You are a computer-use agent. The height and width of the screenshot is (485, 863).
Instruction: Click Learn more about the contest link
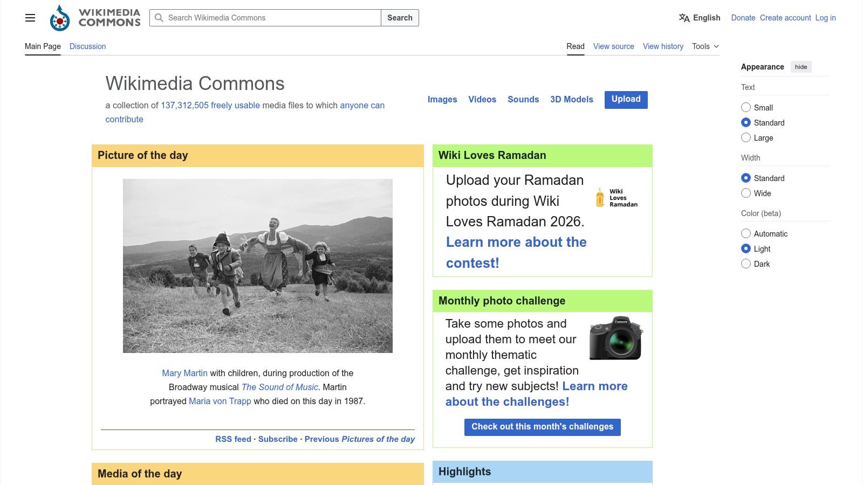point(516,253)
